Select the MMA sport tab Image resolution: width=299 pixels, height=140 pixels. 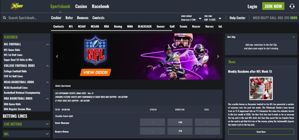pos(130,26)
